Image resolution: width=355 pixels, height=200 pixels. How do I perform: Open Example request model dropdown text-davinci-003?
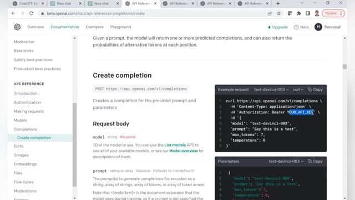click(x=271, y=89)
